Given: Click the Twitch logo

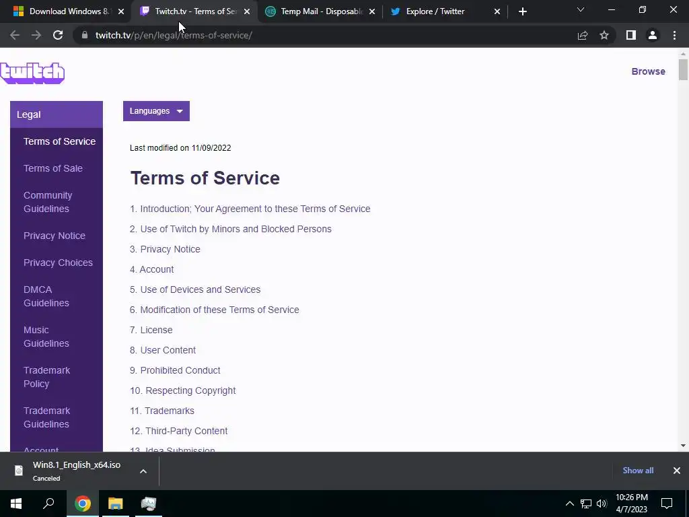Looking at the screenshot, I should click(x=32, y=73).
